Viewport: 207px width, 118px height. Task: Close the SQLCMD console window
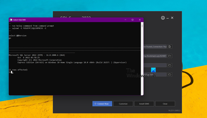pos(140,20)
